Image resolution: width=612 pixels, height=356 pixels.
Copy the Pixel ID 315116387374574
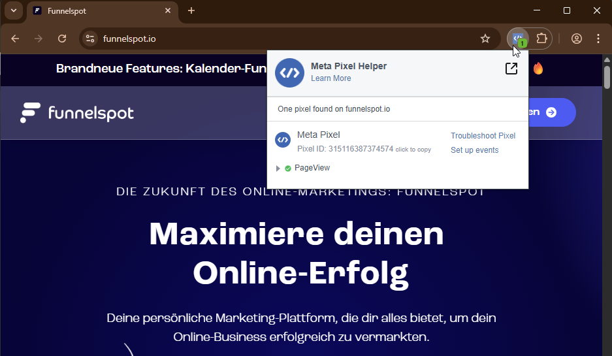tap(364, 149)
